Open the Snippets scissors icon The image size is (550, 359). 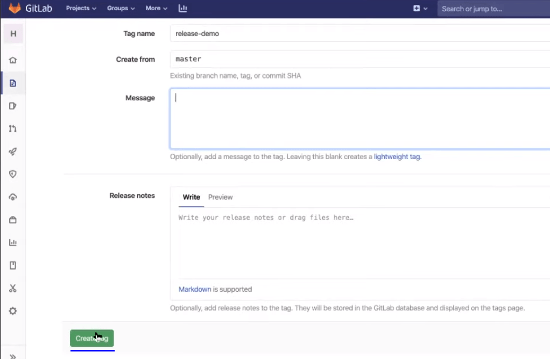pos(13,288)
